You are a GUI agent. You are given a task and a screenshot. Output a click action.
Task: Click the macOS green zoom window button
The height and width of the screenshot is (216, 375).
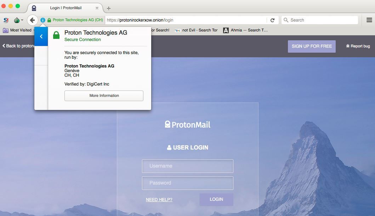coord(18,6)
